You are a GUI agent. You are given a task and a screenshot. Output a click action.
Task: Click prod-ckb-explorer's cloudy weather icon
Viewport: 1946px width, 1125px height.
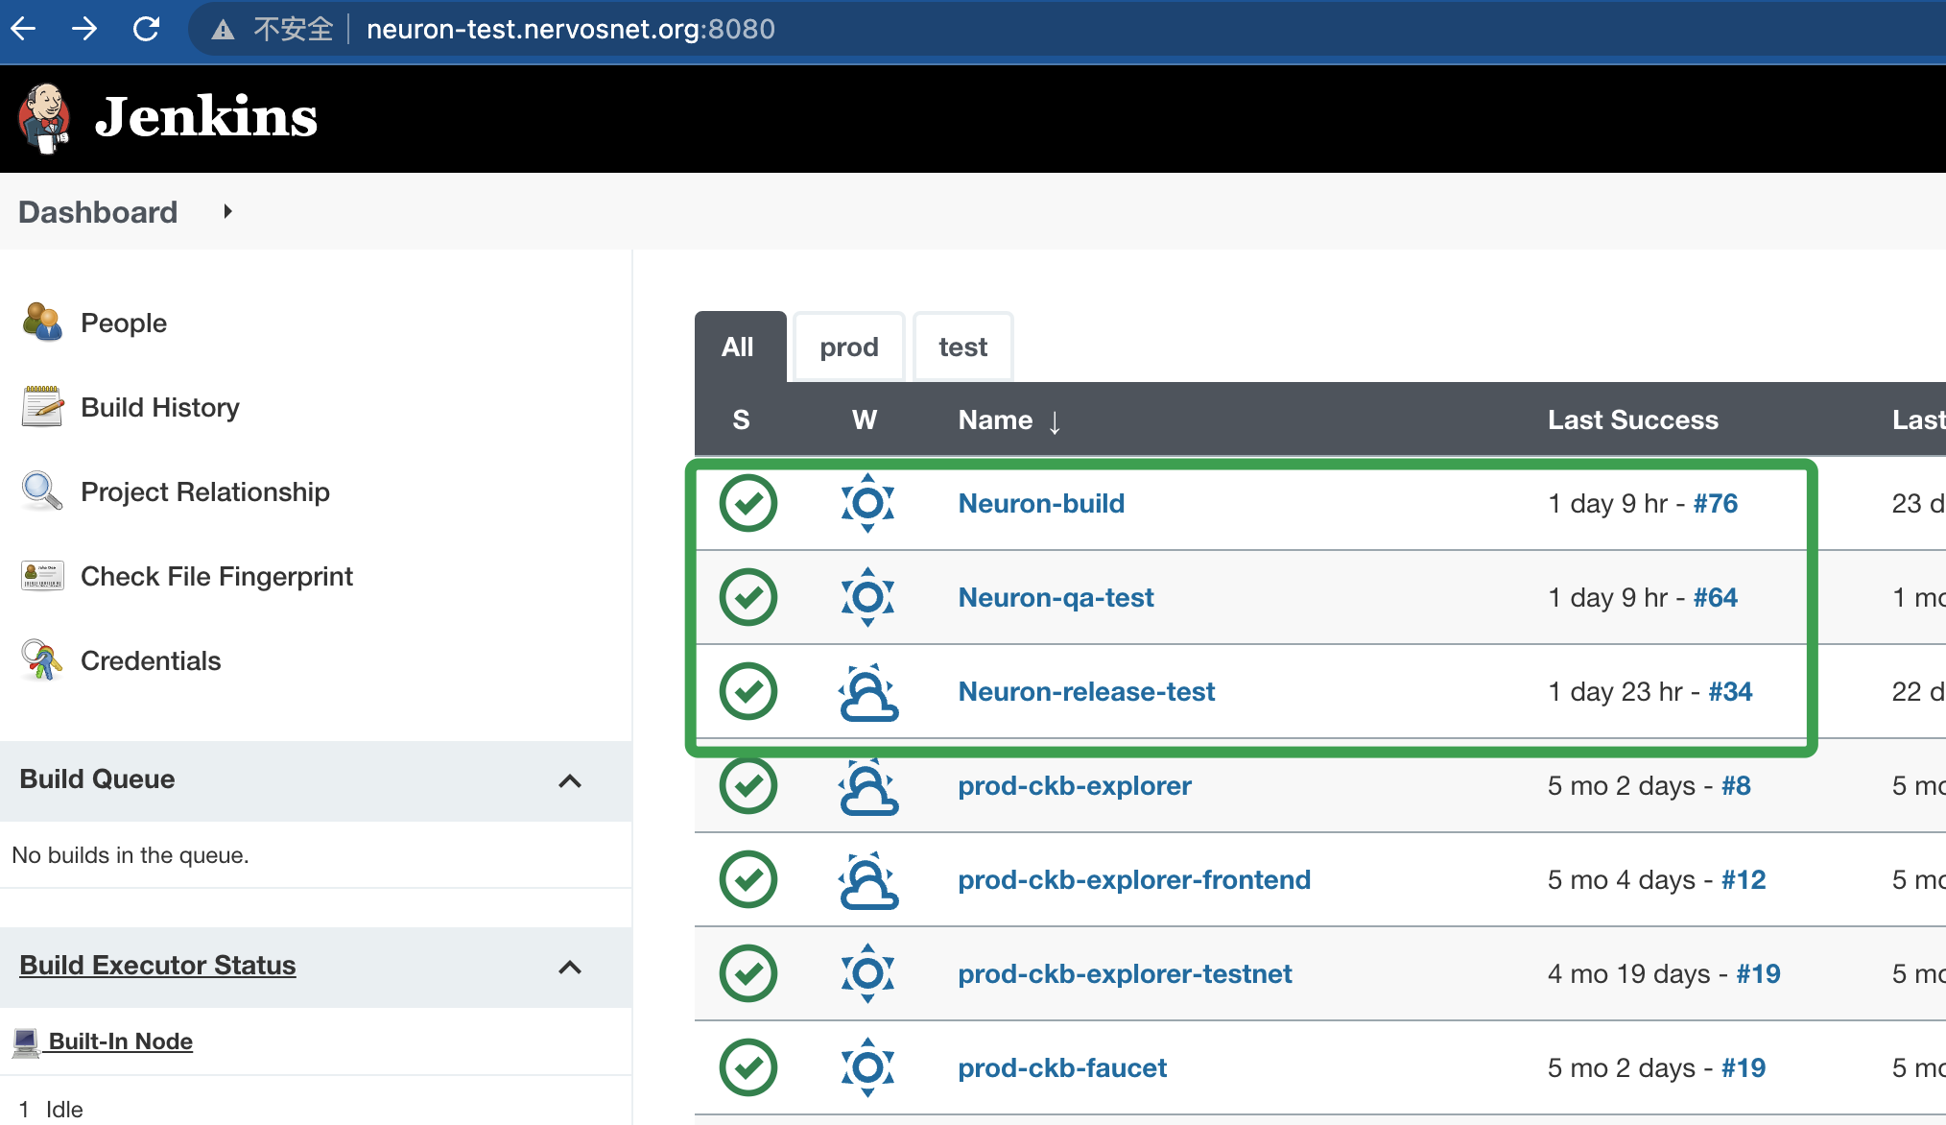click(x=868, y=785)
